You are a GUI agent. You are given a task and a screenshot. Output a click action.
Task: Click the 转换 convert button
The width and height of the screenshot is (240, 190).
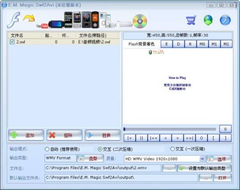point(103,135)
